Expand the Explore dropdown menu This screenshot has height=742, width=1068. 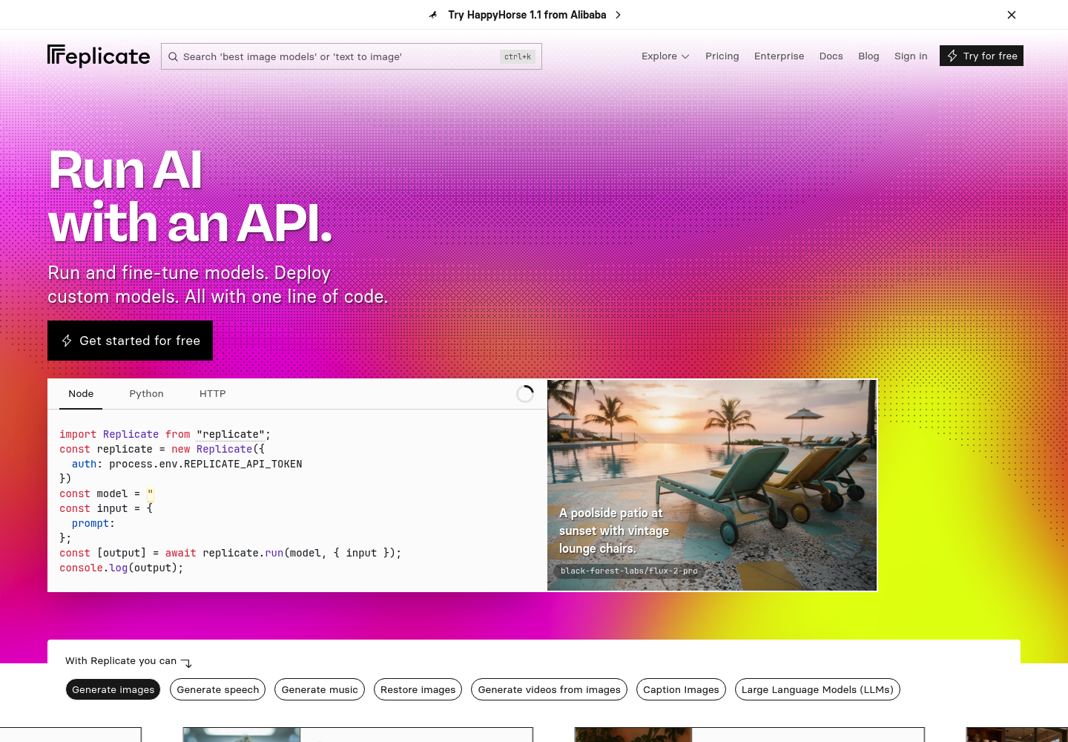coord(665,56)
